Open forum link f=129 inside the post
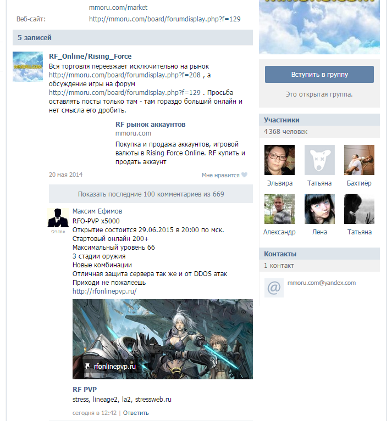The width and height of the screenshot is (392, 421). pos(124,93)
